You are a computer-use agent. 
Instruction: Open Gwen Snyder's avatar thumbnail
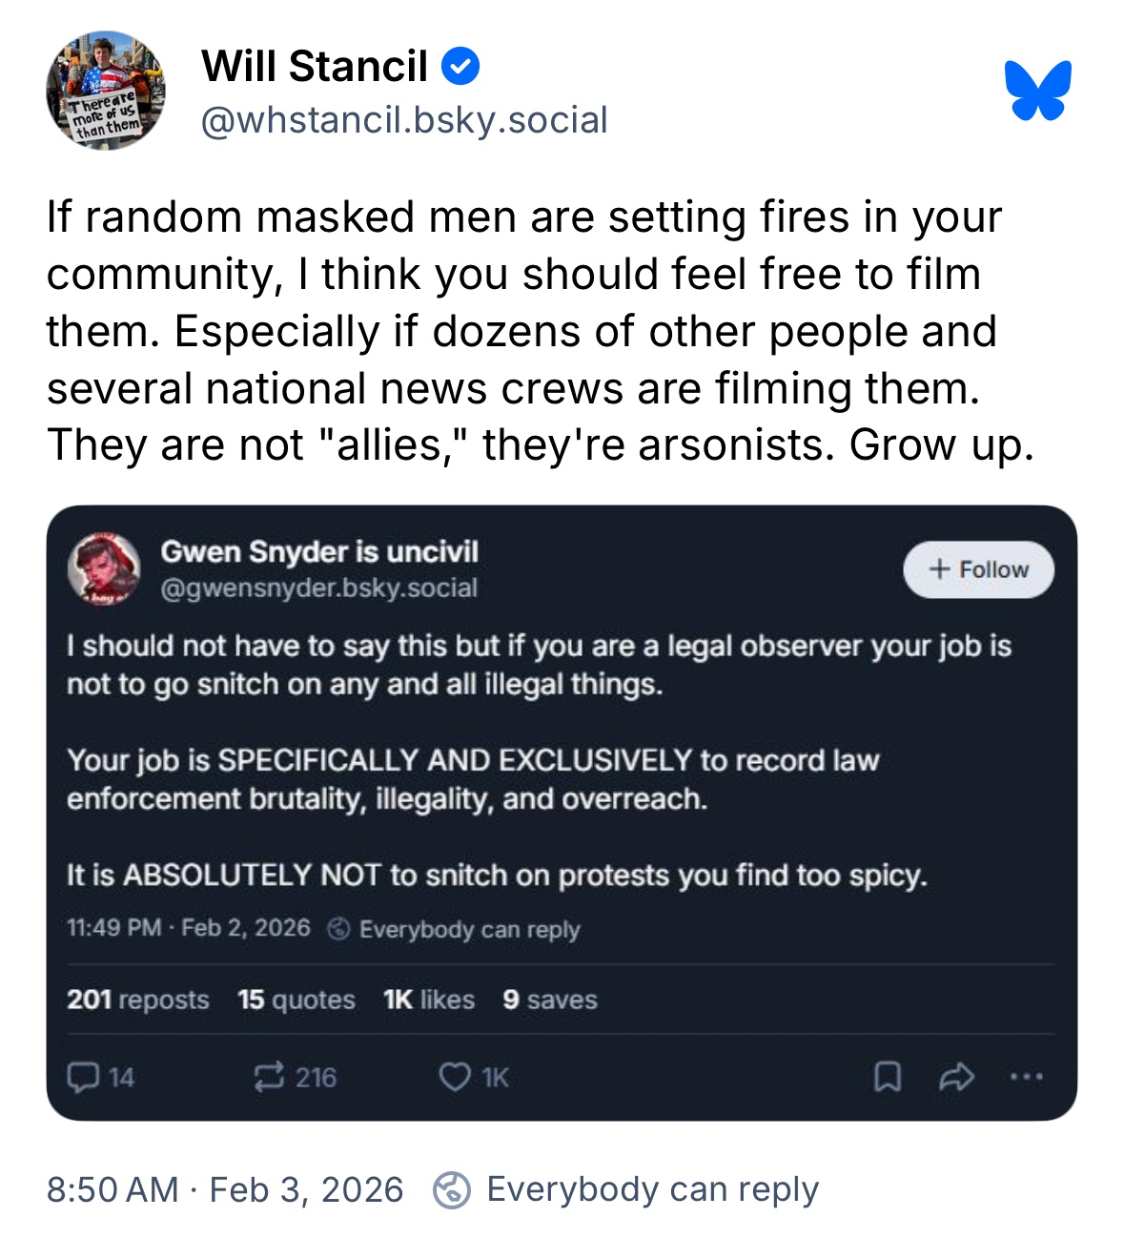tap(104, 569)
